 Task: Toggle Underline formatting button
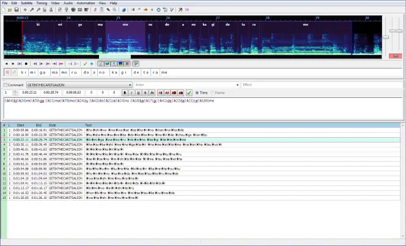coord(138,93)
